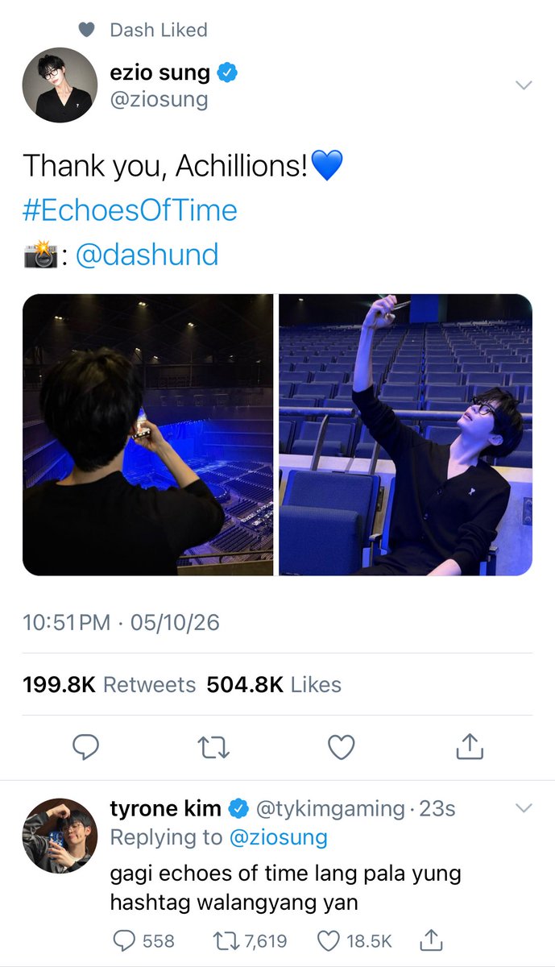Share the main tweet via the share icon

470,747
